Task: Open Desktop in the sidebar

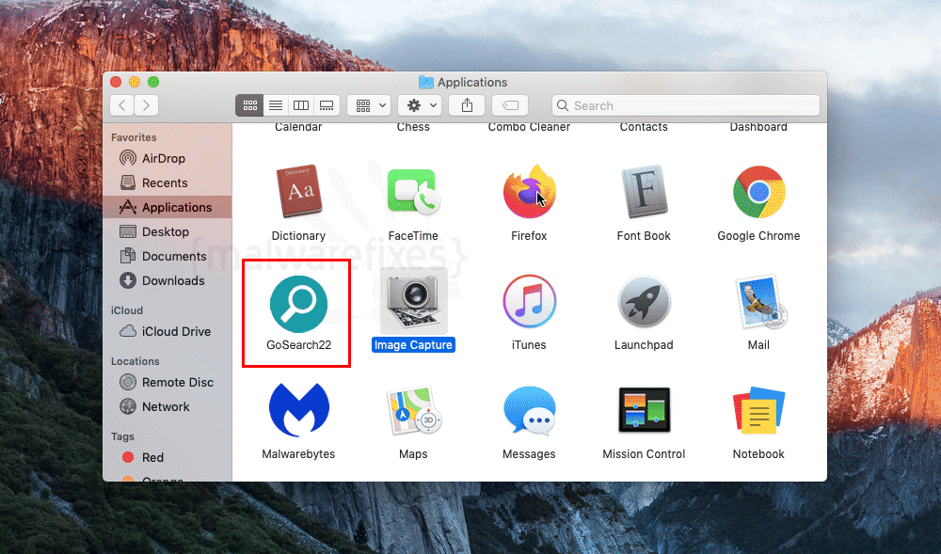Action: (167, 232)
